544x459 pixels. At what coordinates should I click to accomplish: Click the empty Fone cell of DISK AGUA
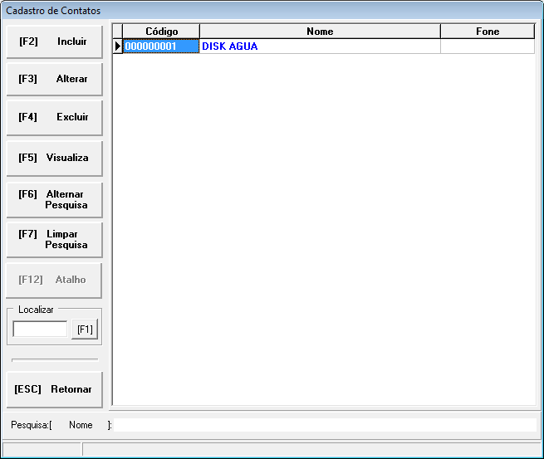point(488,46)
